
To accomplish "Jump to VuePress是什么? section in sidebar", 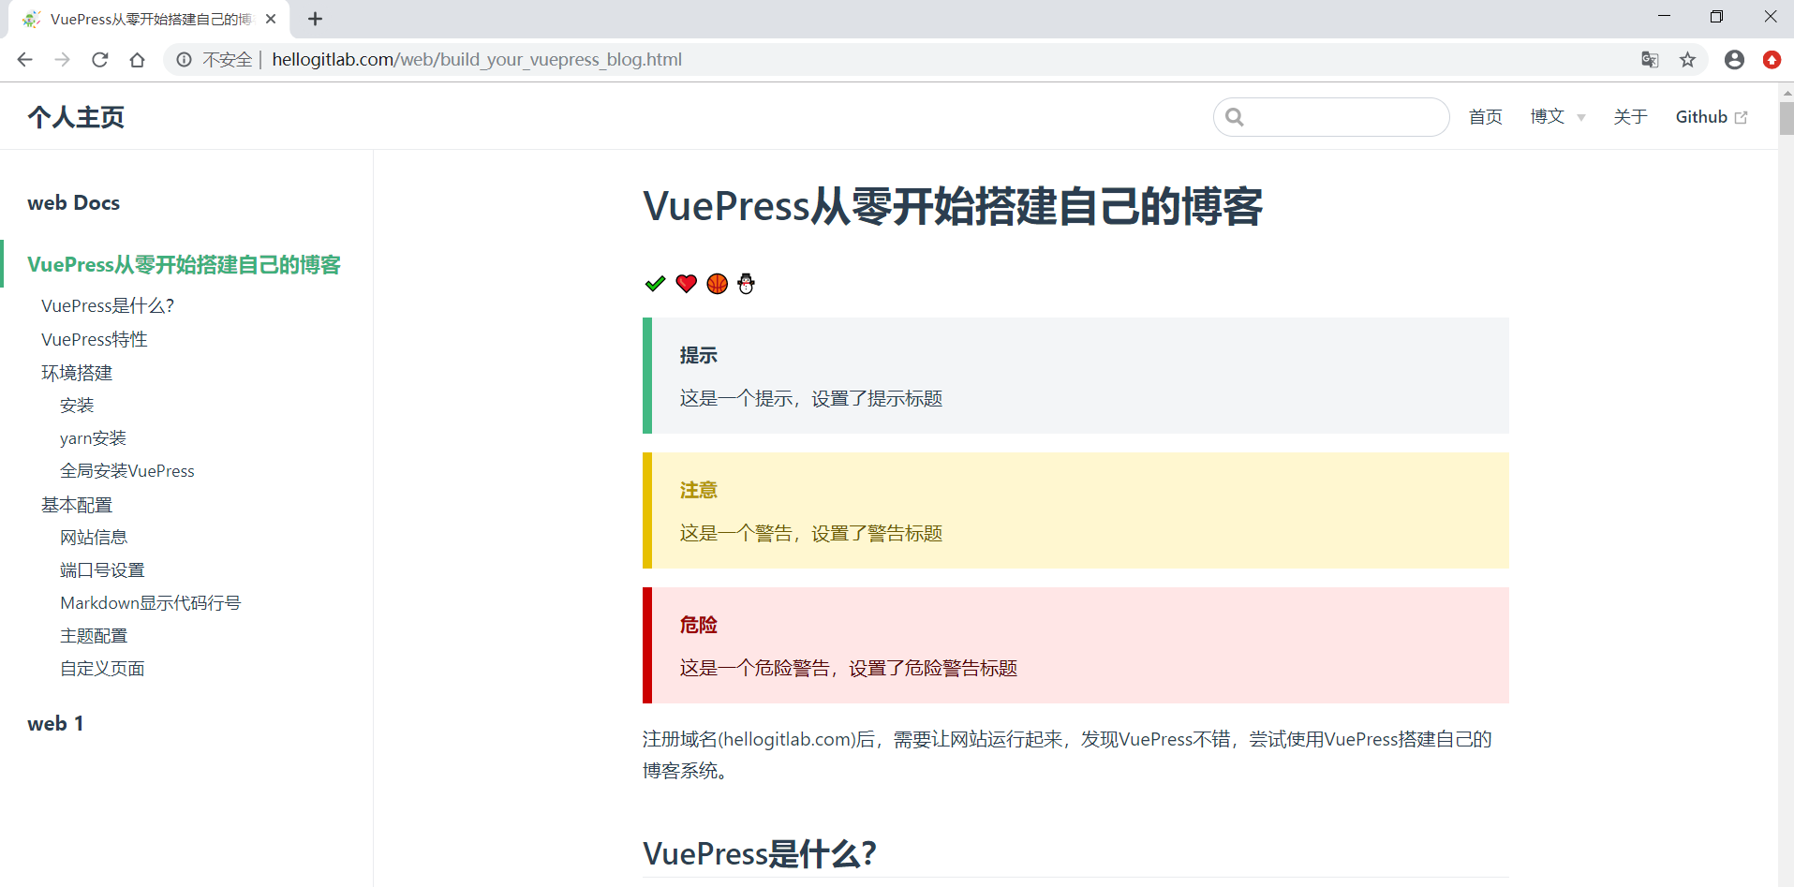I will click(x=108, y=306).
